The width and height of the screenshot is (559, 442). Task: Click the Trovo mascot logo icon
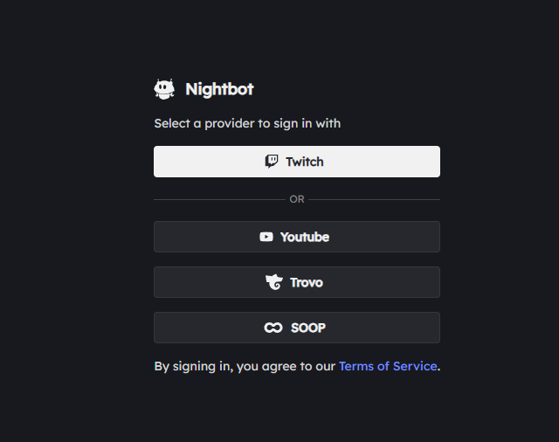[x=274, y=282]
